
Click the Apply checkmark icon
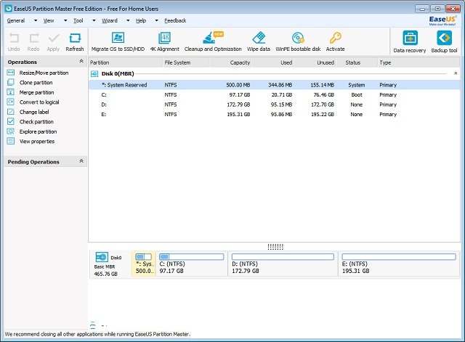(x=53, y=42)
